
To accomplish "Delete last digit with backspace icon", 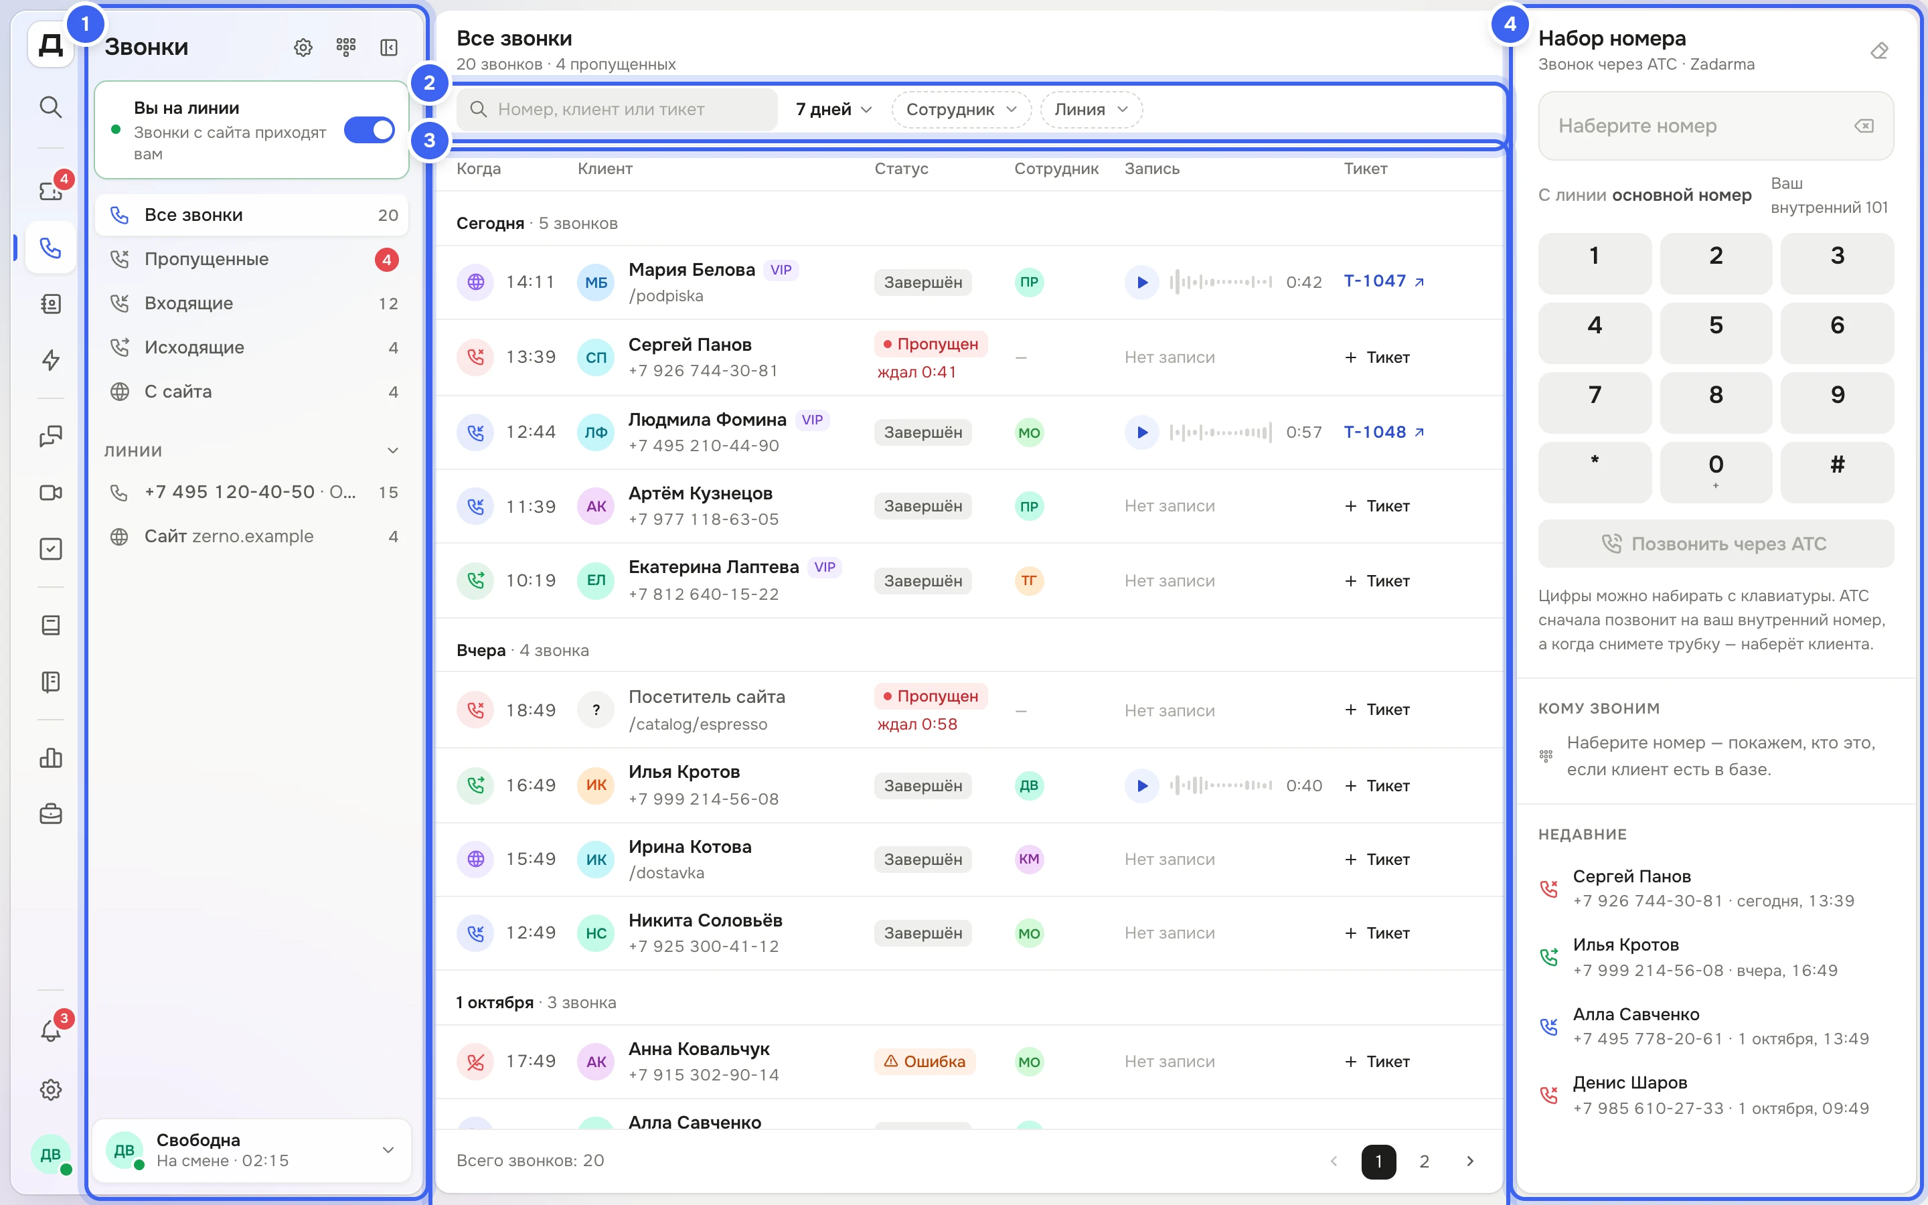I will coord(1864,126).
